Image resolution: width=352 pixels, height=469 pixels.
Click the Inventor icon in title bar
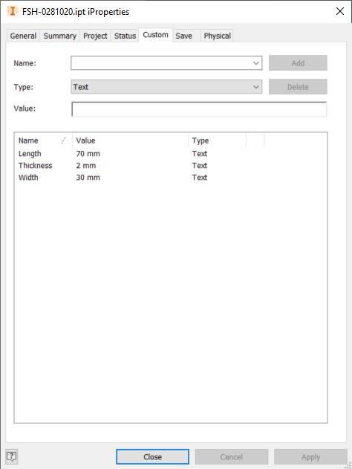click(12, 11)
